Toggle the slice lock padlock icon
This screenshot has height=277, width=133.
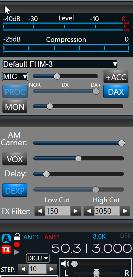[17, 237]
